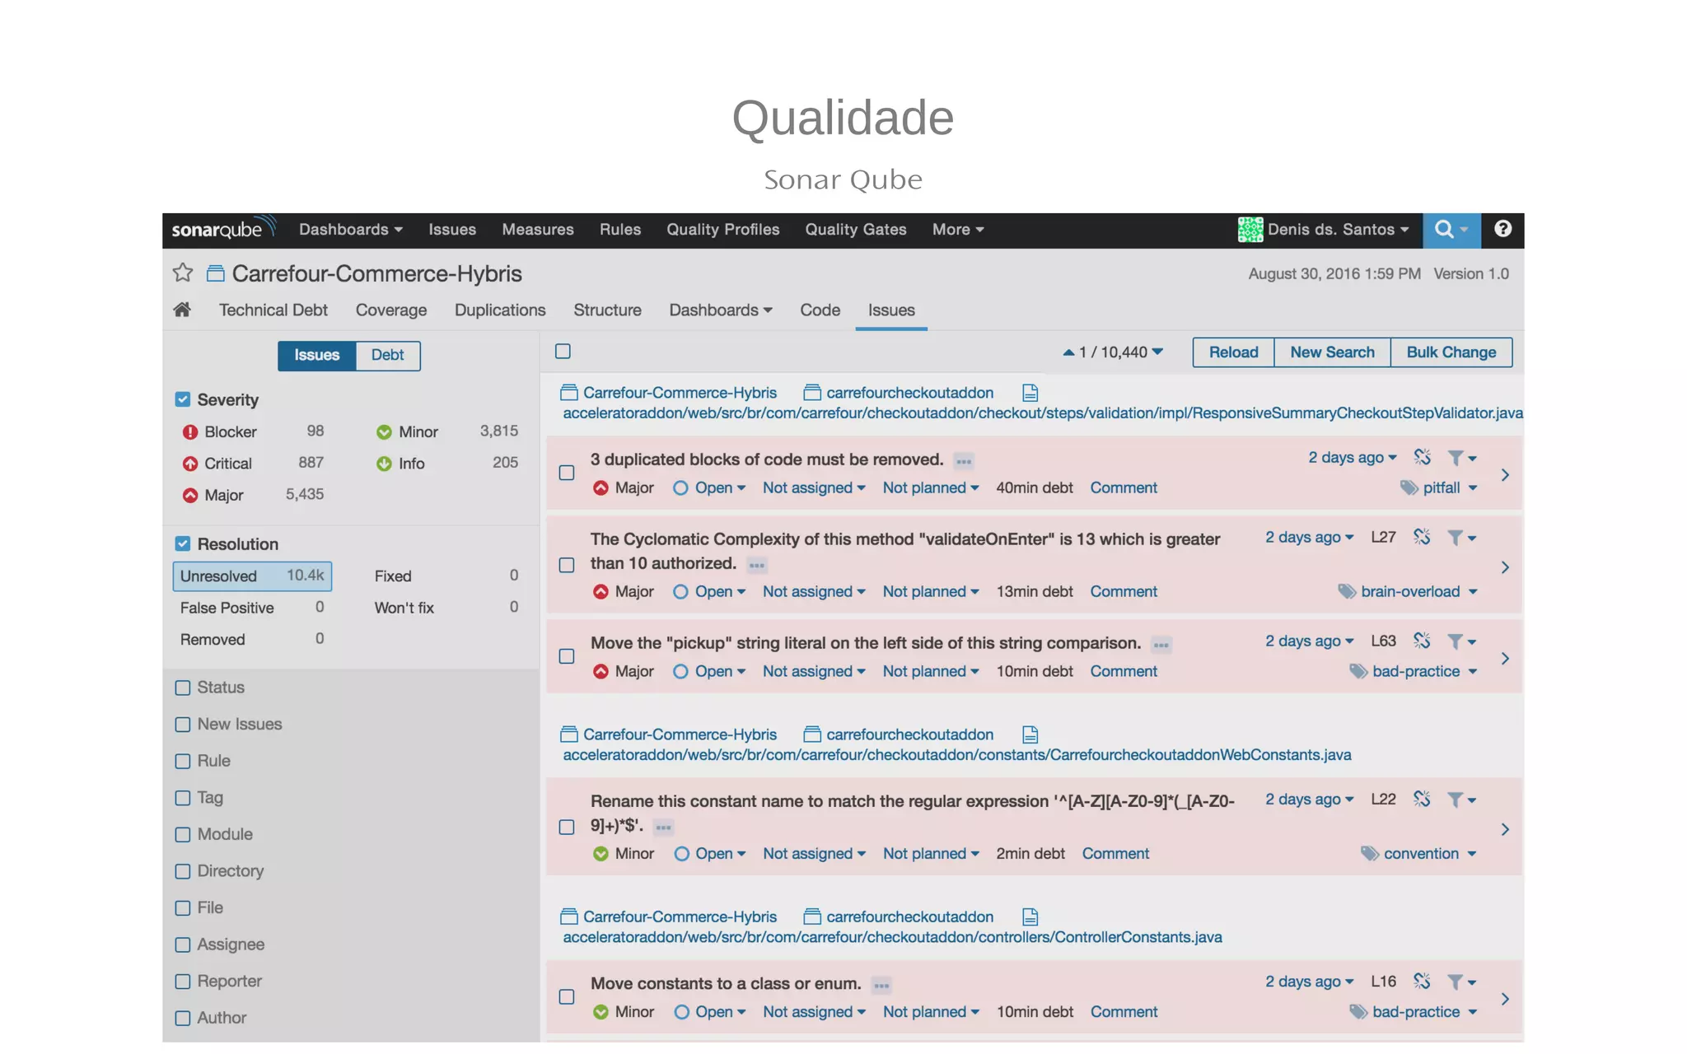Go to project home via house icon

click(182, 310)
